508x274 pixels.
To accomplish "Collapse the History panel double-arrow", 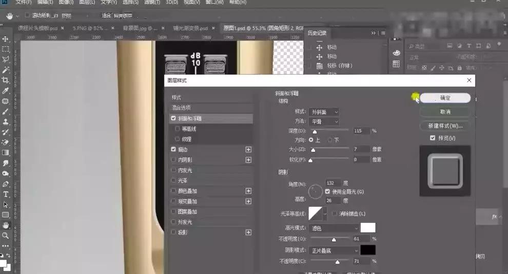I will (x=373, y=33).
